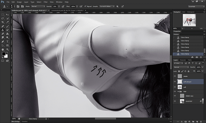The height and width of the screenshot is (123, 206).
Task: Click the background color swatch
Action: point(6,56)
